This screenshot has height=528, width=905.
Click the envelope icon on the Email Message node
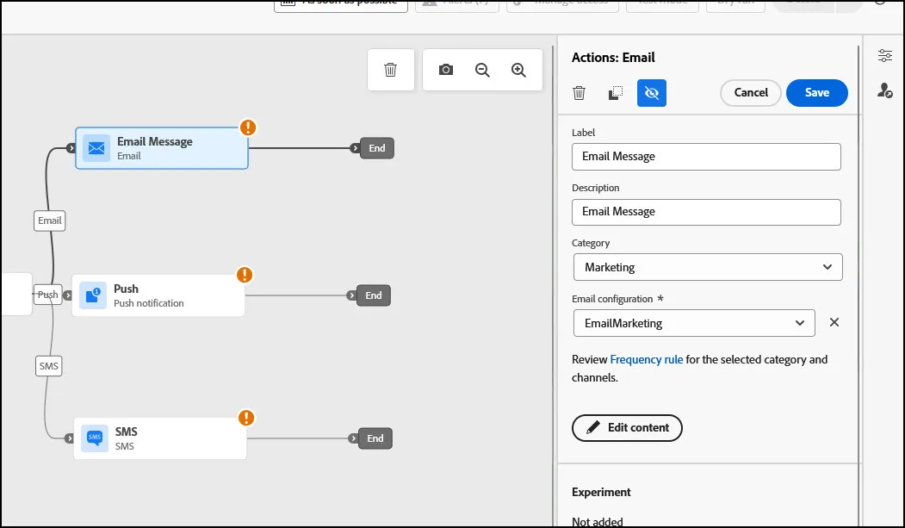96,148
